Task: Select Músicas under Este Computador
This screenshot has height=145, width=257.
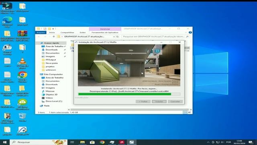Action: click(x=50, y=91)
